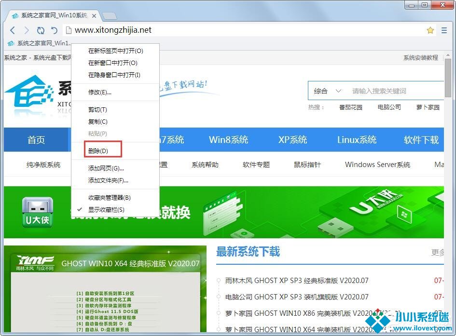
Task: Reload the page with the refresh icon
Action: (41, 30)
